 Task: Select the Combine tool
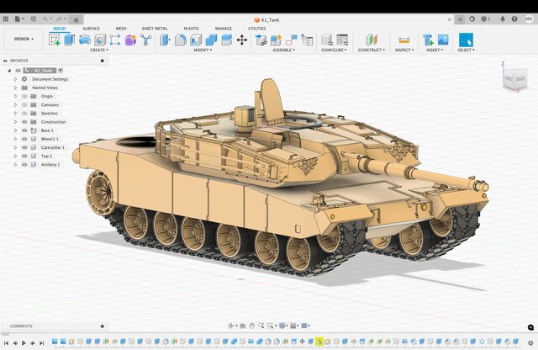[x=211, y=40]
